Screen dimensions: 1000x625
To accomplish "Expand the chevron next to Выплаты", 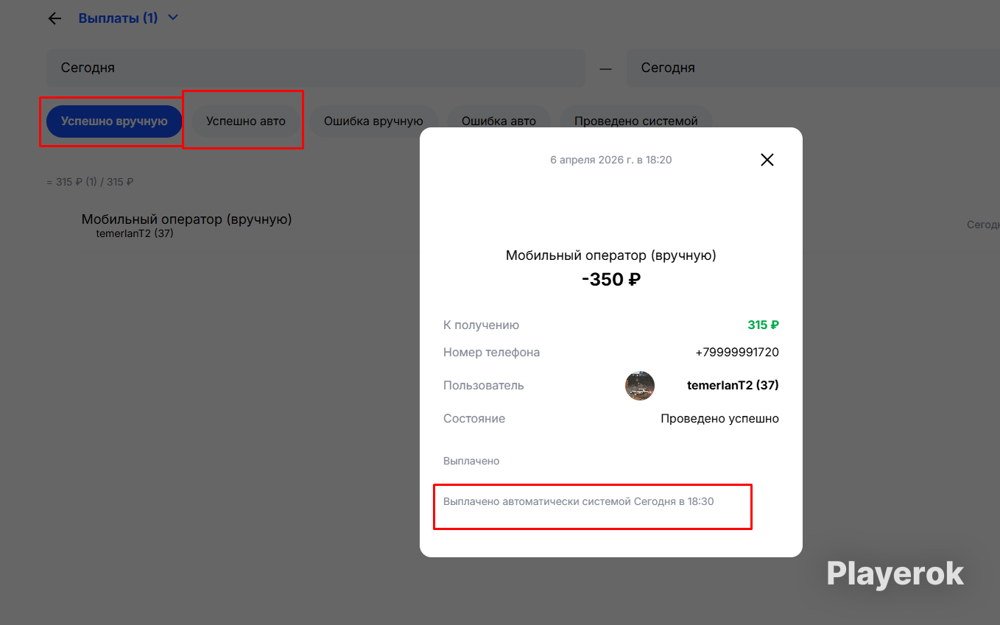I will tap(173, 18).
